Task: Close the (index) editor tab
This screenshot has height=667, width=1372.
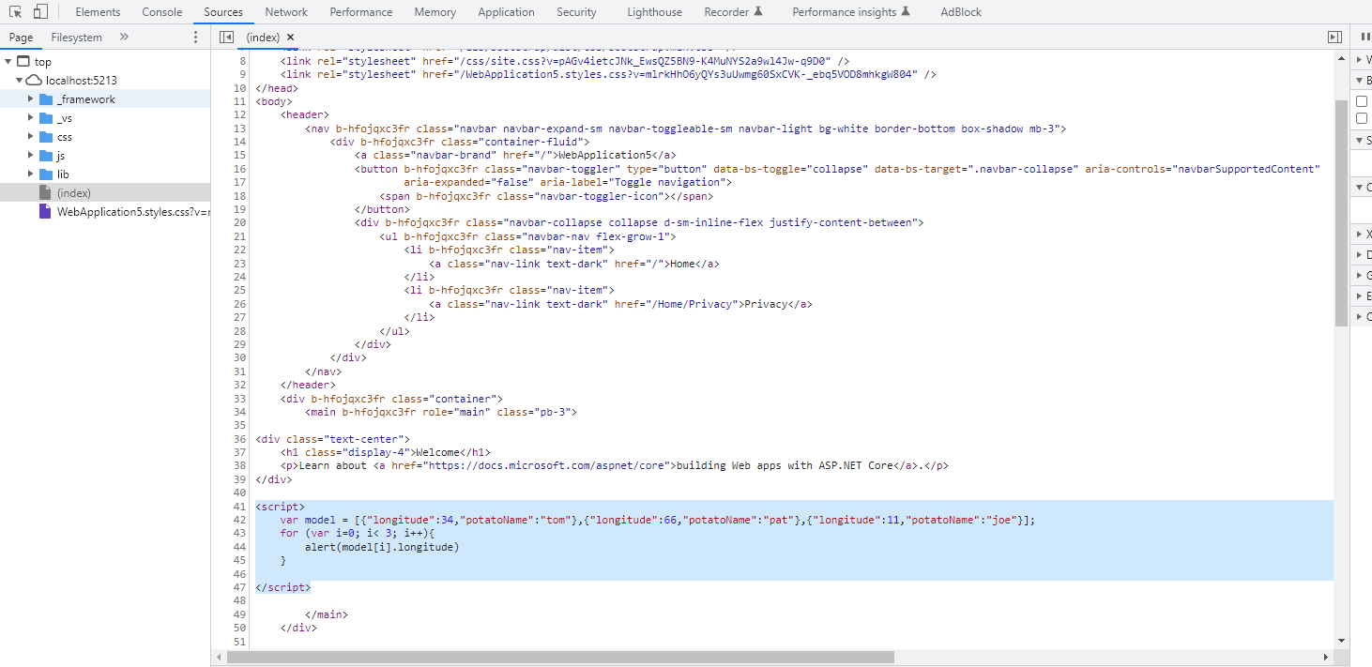Action: click(x=291, y=38)
